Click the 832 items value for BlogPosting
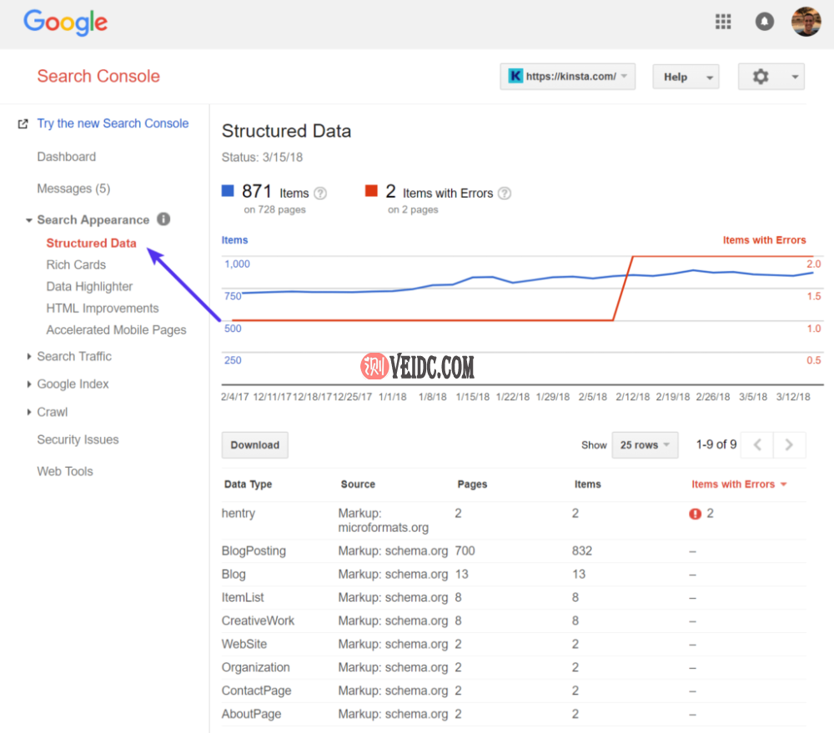 point(582,551)
